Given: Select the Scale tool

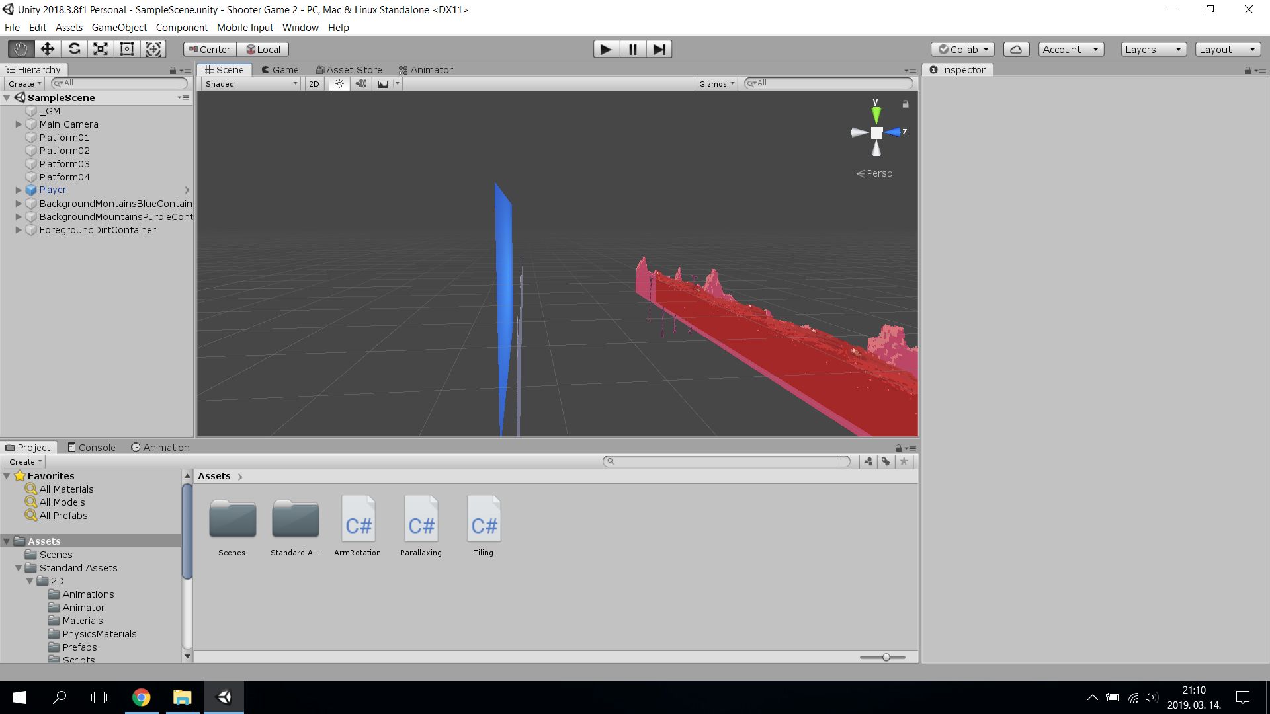Looking at the screenshot, I should pyautogui.click(x=101, y=49).
